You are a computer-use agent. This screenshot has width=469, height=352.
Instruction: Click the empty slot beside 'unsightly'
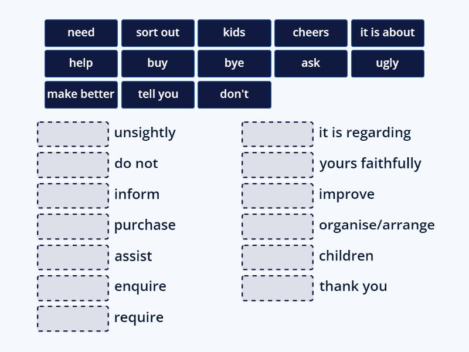(x=73, y=134)
